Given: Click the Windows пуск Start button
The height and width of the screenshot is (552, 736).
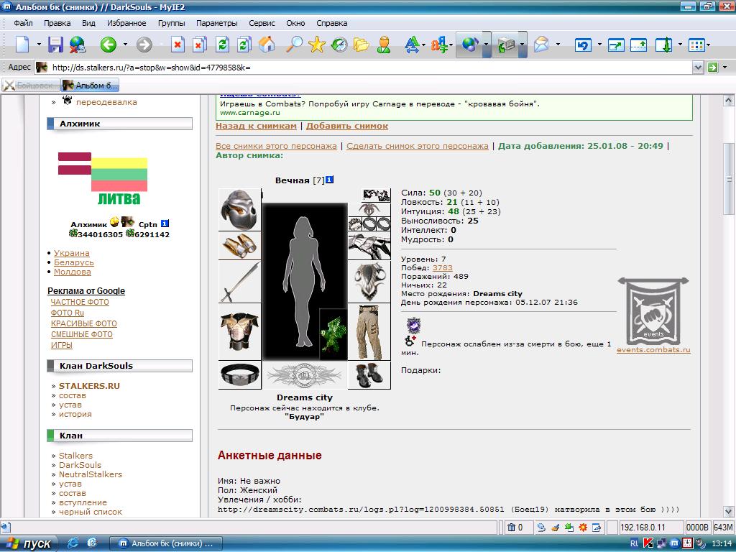Looking at the screenshot, I should click(28, 543).
